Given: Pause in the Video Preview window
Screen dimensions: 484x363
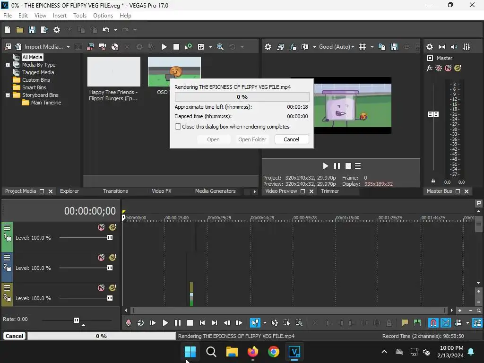Looking at the screenshot, I should pyautogui.click(x=337, y=166).
